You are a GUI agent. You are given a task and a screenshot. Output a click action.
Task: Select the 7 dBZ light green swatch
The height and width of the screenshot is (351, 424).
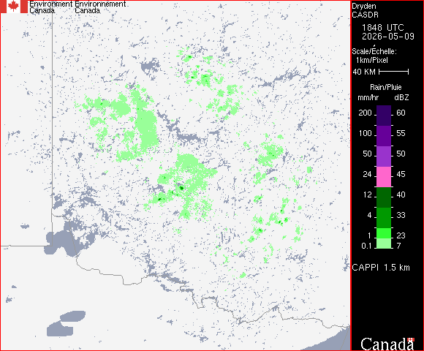pos(384,244)
